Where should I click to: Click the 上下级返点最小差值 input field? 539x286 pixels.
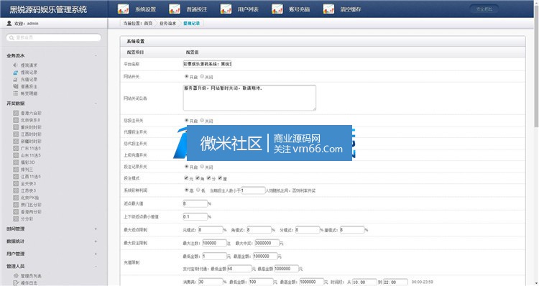(195, 216)
